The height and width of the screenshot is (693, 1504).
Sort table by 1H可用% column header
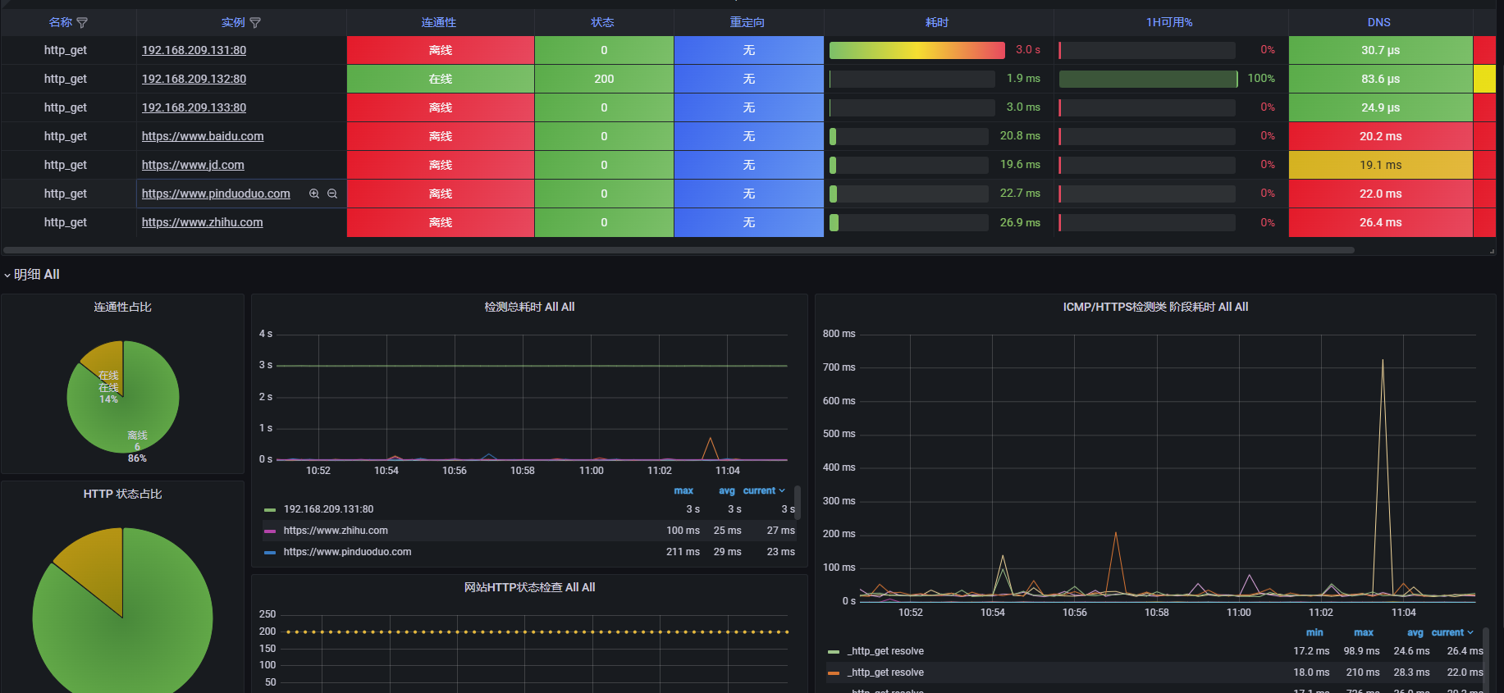pyautogui.click(x=1169, y=23)
